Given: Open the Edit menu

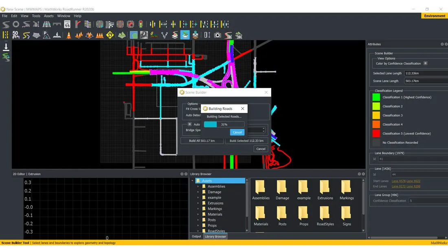Looking at the screenshot, I should pyautogui.click(x=14, y=16).
